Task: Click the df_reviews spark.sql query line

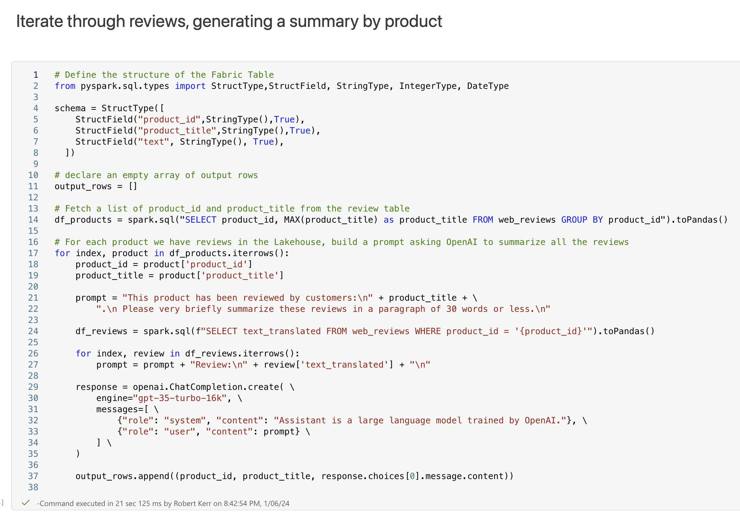Action: pyautogui.click(x=365, y=331)
